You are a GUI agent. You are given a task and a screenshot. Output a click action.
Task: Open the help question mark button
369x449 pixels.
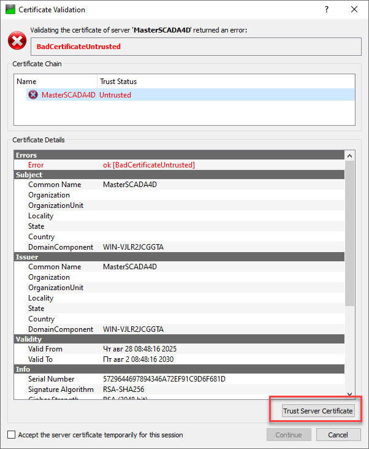[326, 10]
